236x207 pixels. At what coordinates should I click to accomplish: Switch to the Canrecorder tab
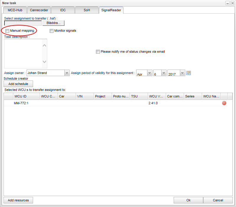[x=39, y=10]
